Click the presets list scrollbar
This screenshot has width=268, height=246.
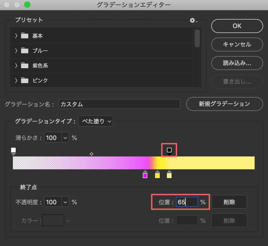click(197, 38)
